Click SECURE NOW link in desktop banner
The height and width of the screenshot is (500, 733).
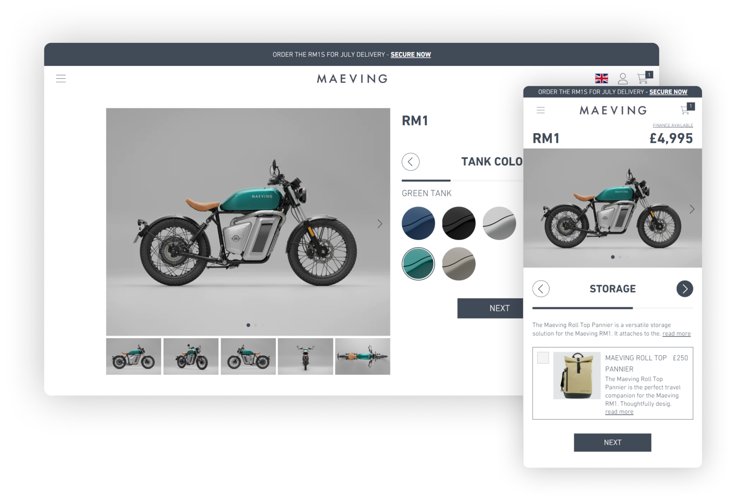(411, 54)
